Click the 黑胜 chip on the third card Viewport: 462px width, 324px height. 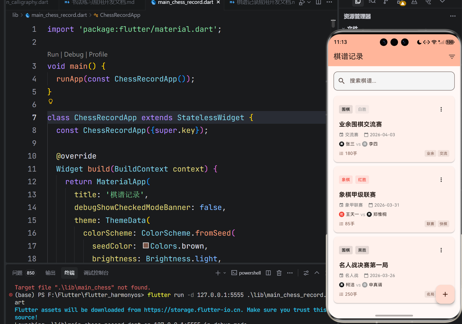tap(362, 250)
